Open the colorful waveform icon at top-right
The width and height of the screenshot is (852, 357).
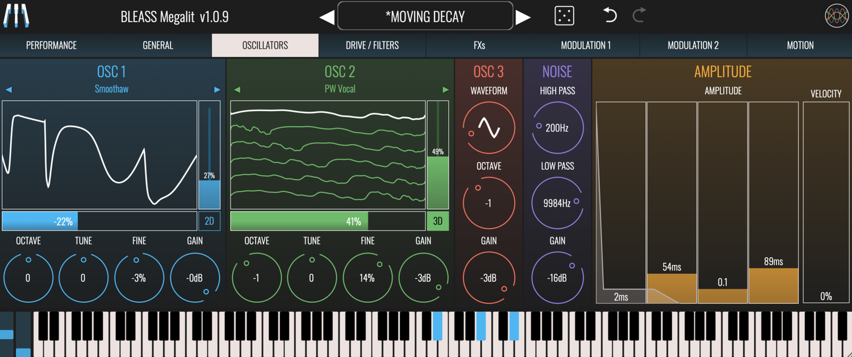pyautogui.click(x=836, y=16)
